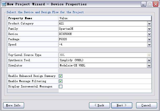Open the Device dropdown arrow
The height and width of the screenshot is (111, 160).
click(149, 34)
